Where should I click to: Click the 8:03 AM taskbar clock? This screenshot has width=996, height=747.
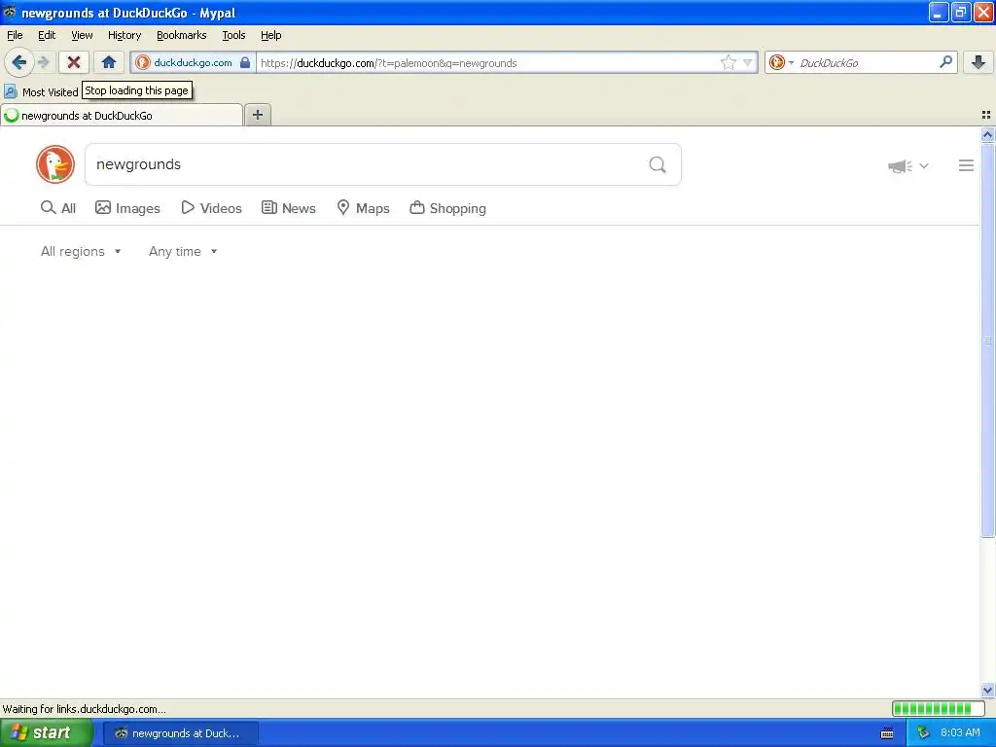coord(960,732)
